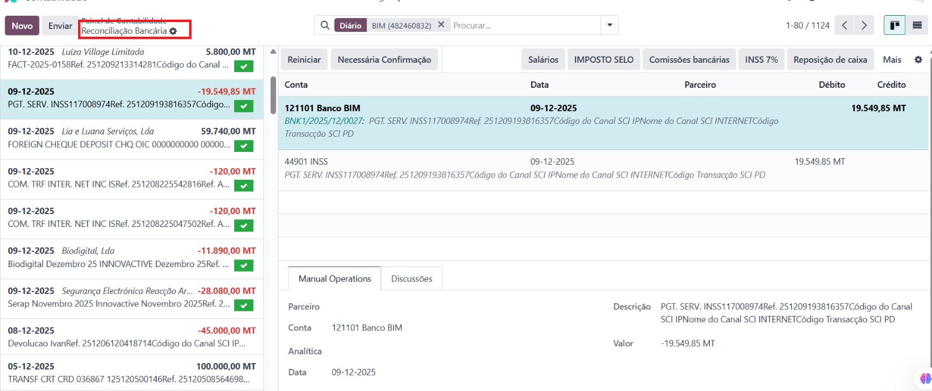
Task: Expand the Mais reconciliation models menu
Action: pyautogui.click(x=892, y=60)
